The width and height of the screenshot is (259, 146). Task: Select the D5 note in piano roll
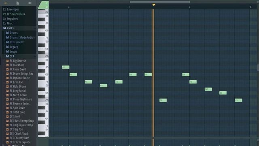(223, 93)
